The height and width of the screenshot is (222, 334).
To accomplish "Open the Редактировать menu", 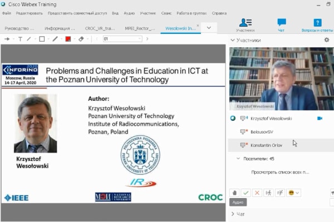I will [x=30, y=13].
